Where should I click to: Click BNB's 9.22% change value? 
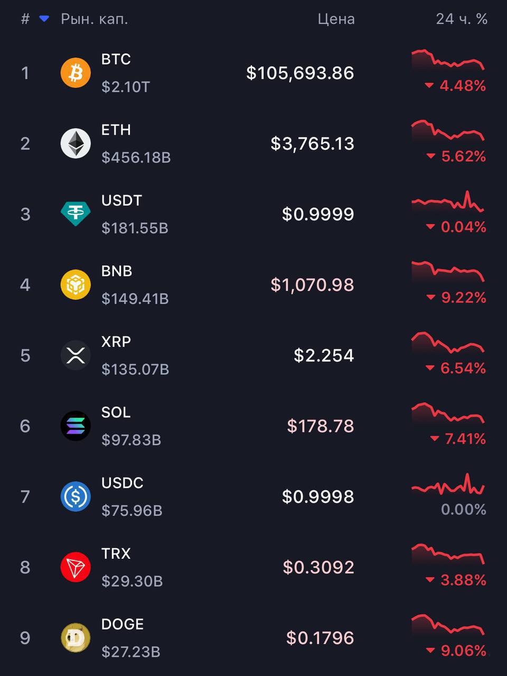[x=463, y=298]
